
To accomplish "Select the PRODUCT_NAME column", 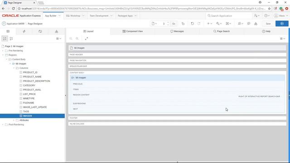I will (x=32, y=77).
